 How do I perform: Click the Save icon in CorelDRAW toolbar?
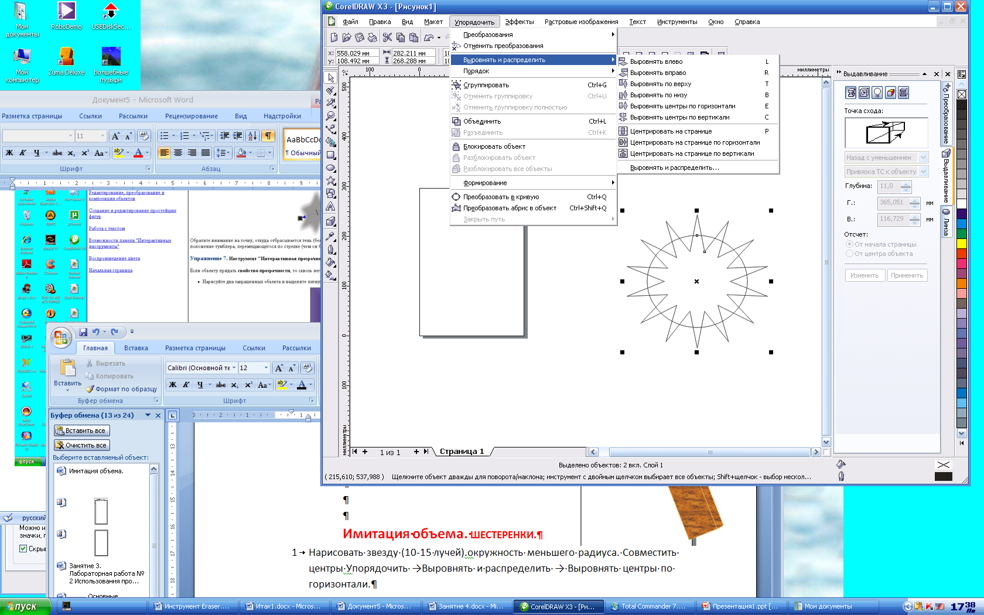click(360, 37)
